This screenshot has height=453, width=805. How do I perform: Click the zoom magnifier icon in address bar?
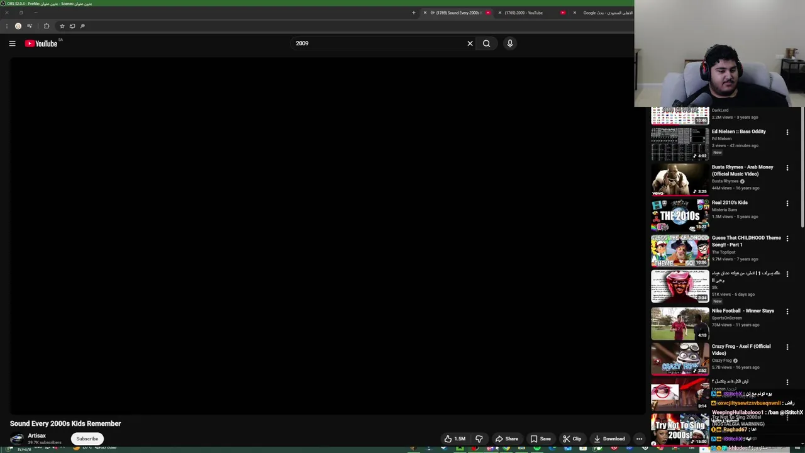pyautogui.click(x=82, y=26)
